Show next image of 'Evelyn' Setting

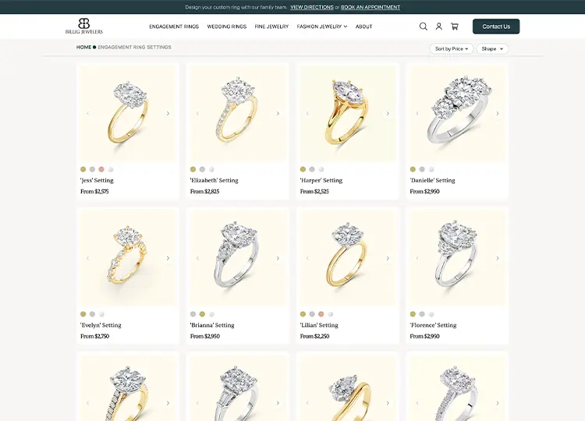[x=168, y=258]
